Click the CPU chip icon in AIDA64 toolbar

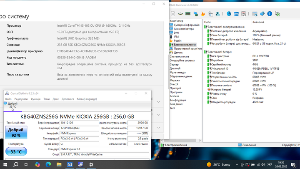(180, 14)
